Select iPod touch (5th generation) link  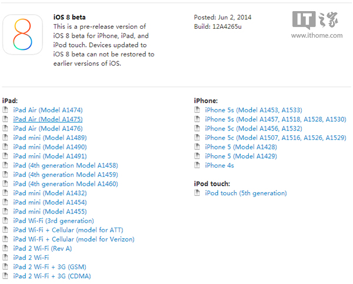click(246, 193)
